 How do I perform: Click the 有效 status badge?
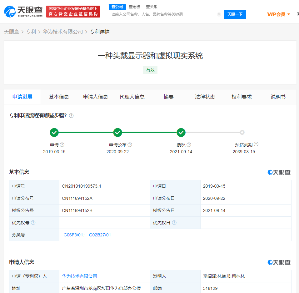click(150, 70)
